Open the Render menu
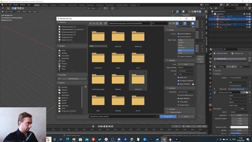Screen dimensions: 252x142 click(x=16, y=5)
